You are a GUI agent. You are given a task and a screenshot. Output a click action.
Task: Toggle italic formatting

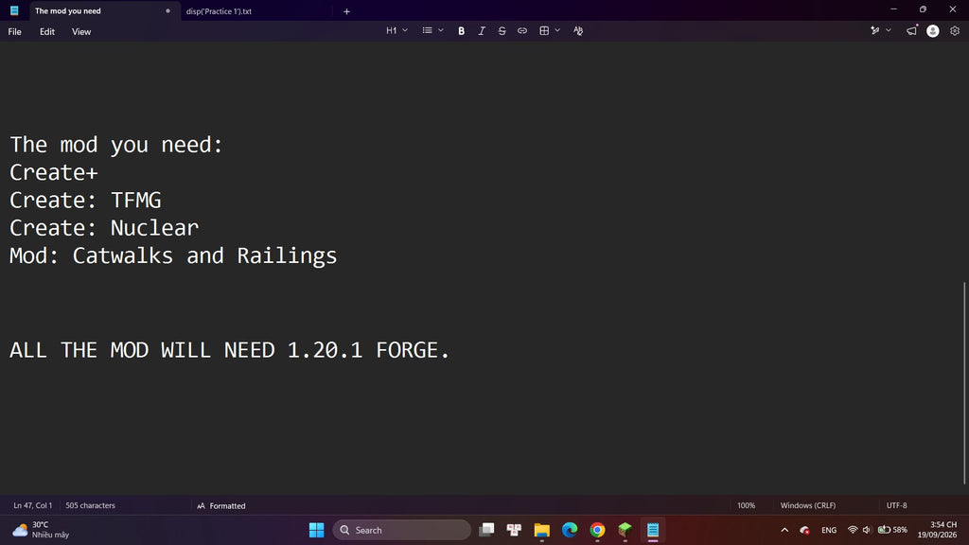tap(482, 31)
